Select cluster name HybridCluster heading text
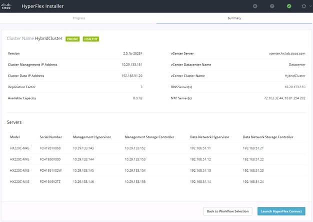 [x=48, y=39]
